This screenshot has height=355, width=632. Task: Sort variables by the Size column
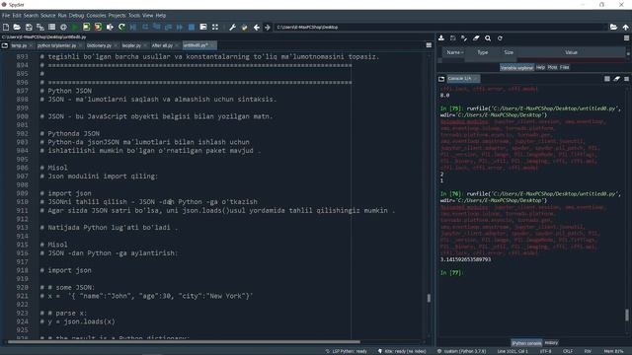[x=509, y=52]
